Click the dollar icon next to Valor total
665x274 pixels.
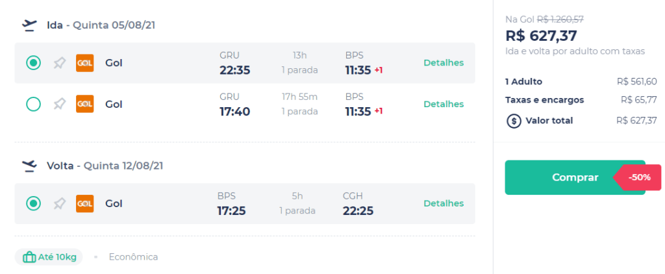click(x=514, y=121)
